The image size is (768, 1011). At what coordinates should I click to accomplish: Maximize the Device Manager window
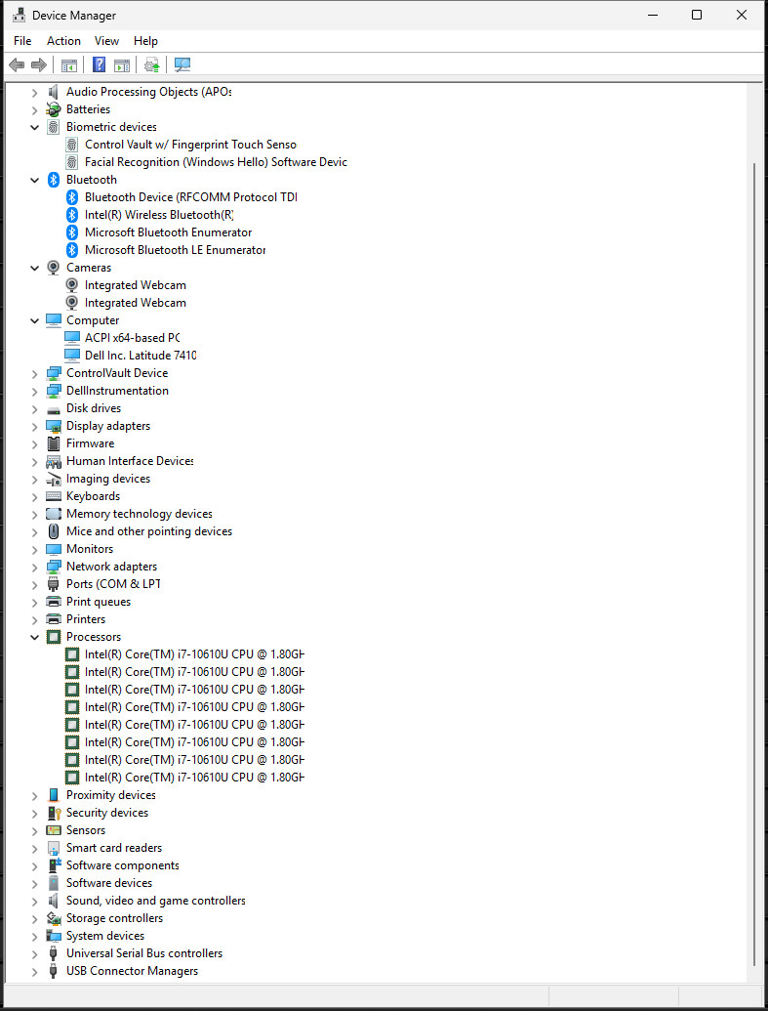(697, 15)
